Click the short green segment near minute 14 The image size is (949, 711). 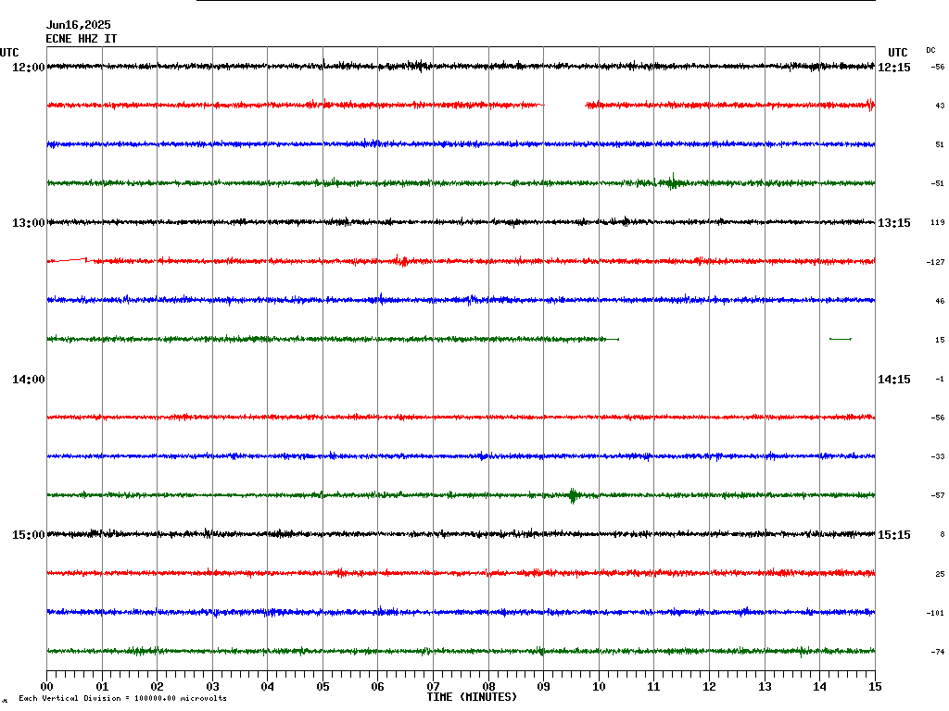(841, 339)
